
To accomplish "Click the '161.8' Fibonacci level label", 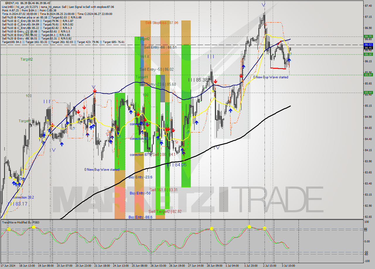I will [145, 56].
